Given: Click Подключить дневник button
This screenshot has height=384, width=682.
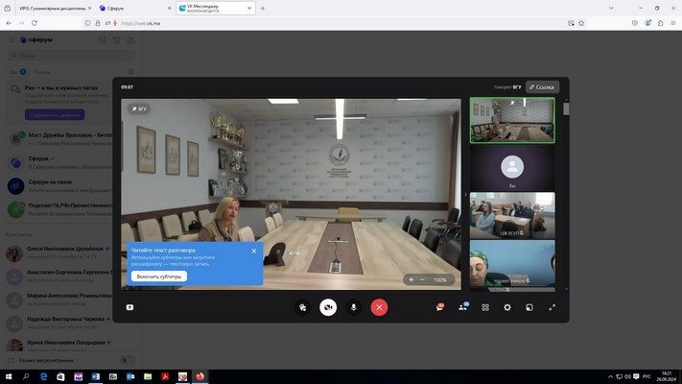Looking at the screenshot, I should tap(55, 115).
